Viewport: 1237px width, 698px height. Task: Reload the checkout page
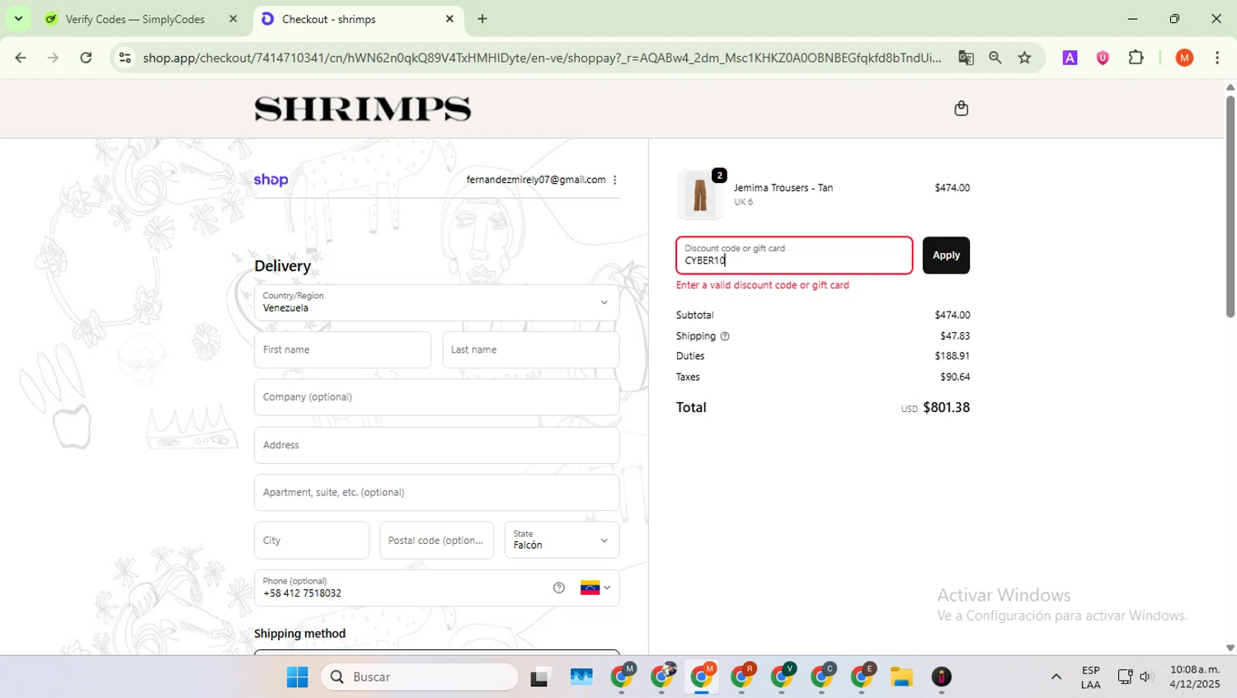[x=86, y=58]
